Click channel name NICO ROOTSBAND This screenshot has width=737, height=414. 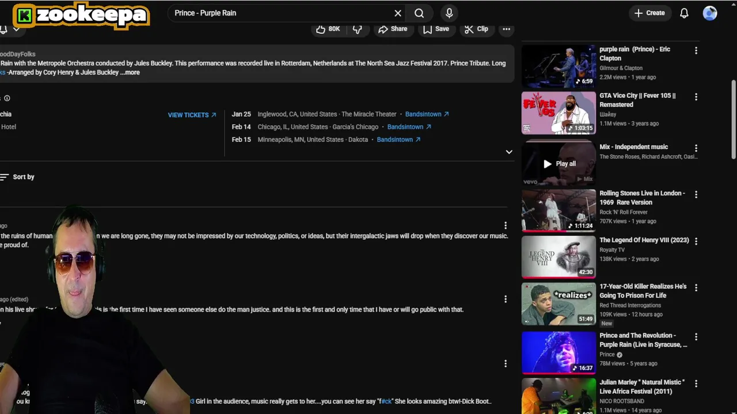click(x=621, y=401)
